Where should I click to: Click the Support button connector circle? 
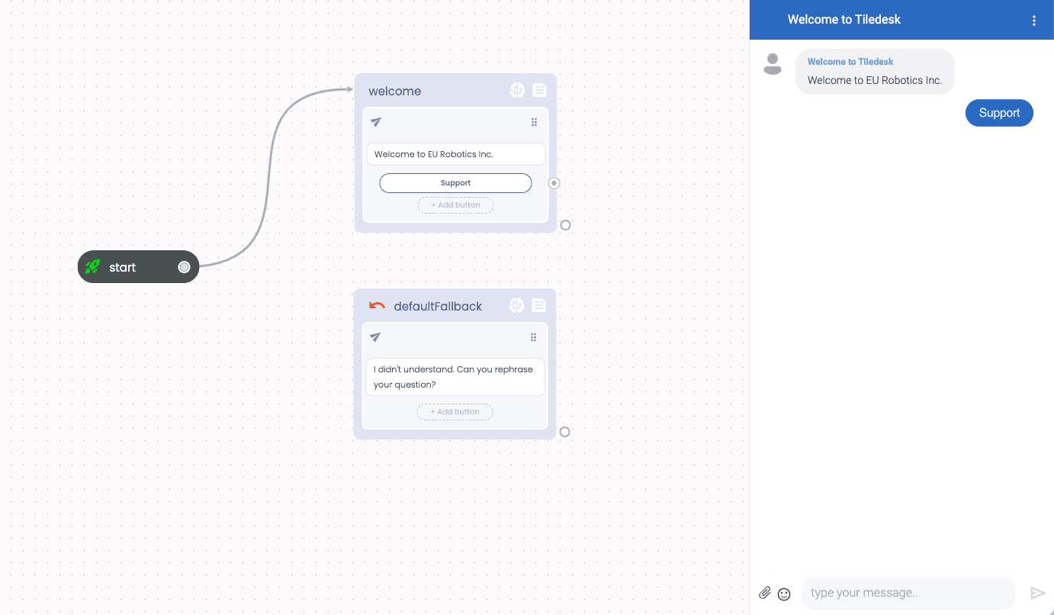coord(554,183)
